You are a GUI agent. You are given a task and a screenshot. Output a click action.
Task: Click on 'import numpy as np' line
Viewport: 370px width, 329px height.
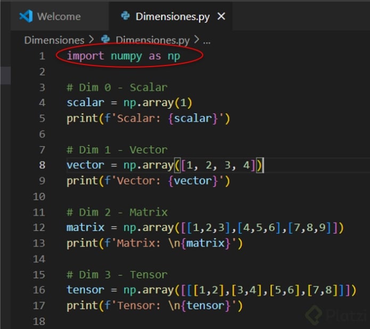click(124, 56)
